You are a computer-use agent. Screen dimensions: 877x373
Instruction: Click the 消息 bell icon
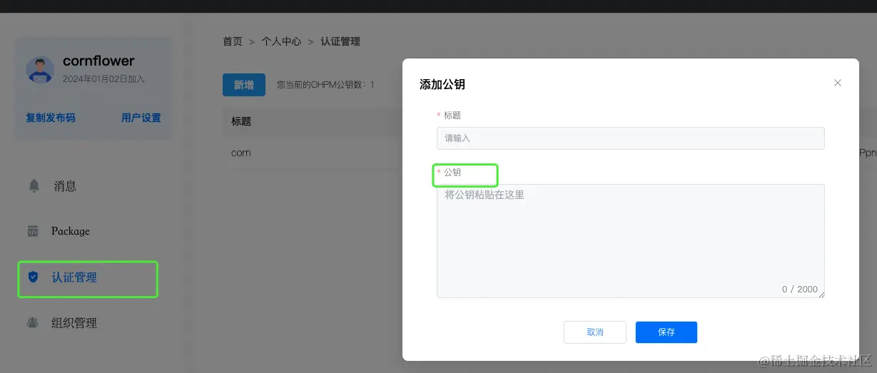[34, 186]
